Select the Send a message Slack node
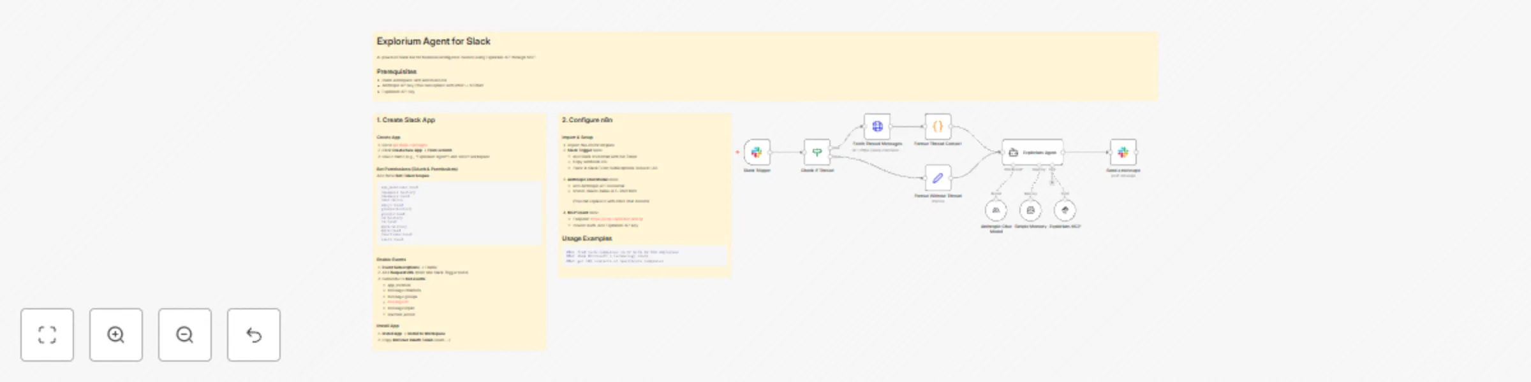This screenshot has height=382, width=1531. pos(1123,152)
